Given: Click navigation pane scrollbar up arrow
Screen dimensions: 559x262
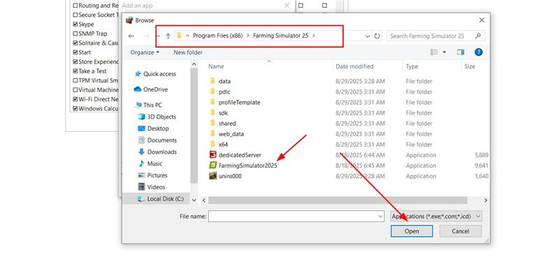Looking at the screenshot, I should click(x=194, y=64).
